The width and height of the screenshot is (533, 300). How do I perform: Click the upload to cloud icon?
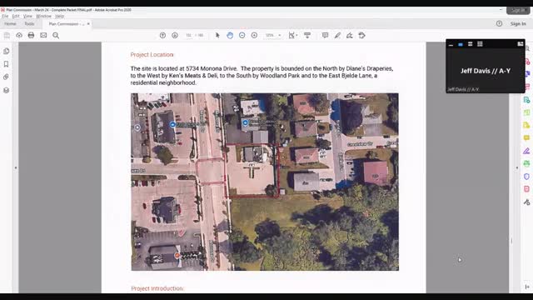point(19,35)
